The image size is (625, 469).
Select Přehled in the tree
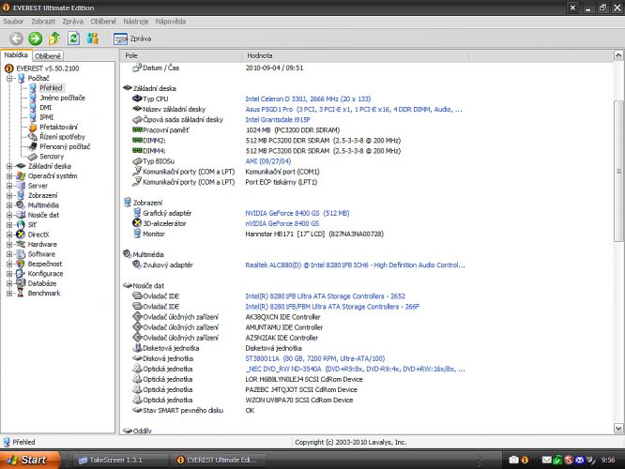(51, 88)
